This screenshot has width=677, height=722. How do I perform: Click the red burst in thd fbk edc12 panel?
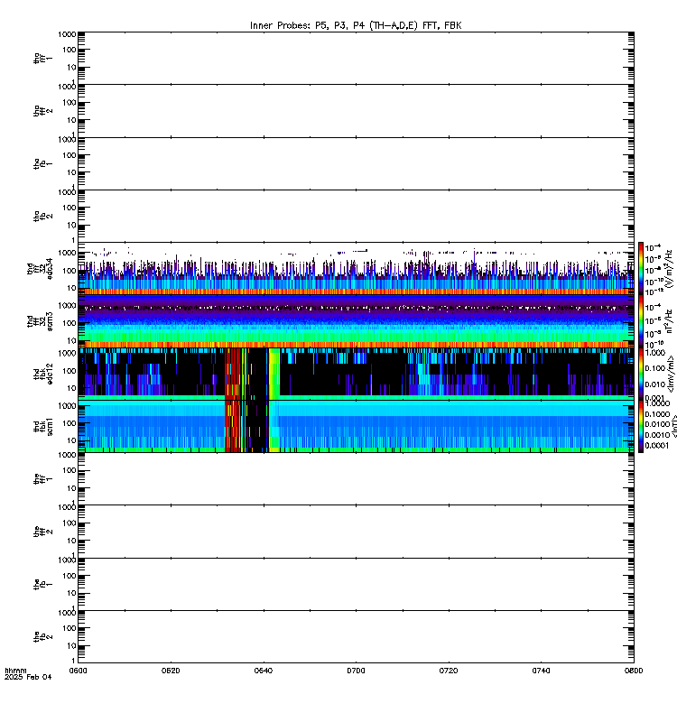click(x=233, y=374)
